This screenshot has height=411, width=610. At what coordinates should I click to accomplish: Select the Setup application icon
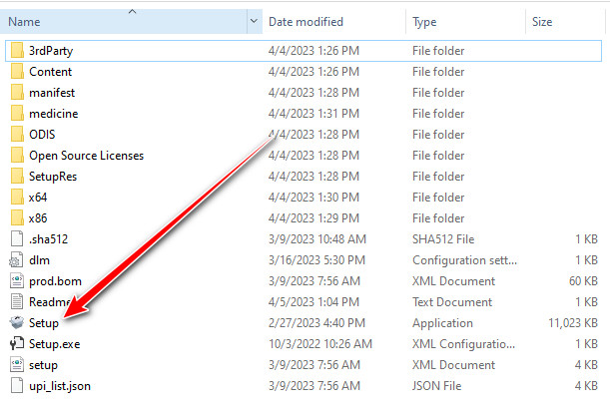(x=16, y=322)
